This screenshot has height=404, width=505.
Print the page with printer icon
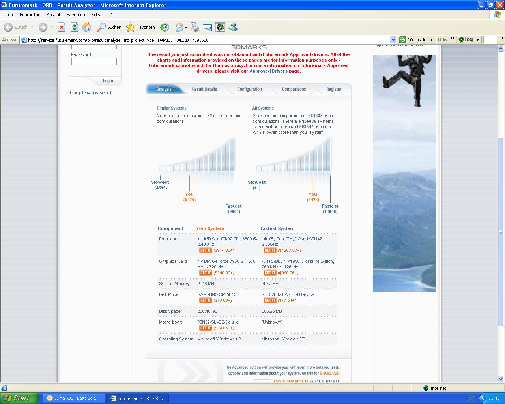[195, 27]
